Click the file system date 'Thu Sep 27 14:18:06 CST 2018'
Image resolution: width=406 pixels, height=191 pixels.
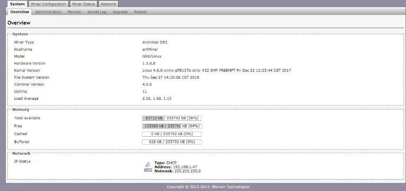tap(171, 77)
